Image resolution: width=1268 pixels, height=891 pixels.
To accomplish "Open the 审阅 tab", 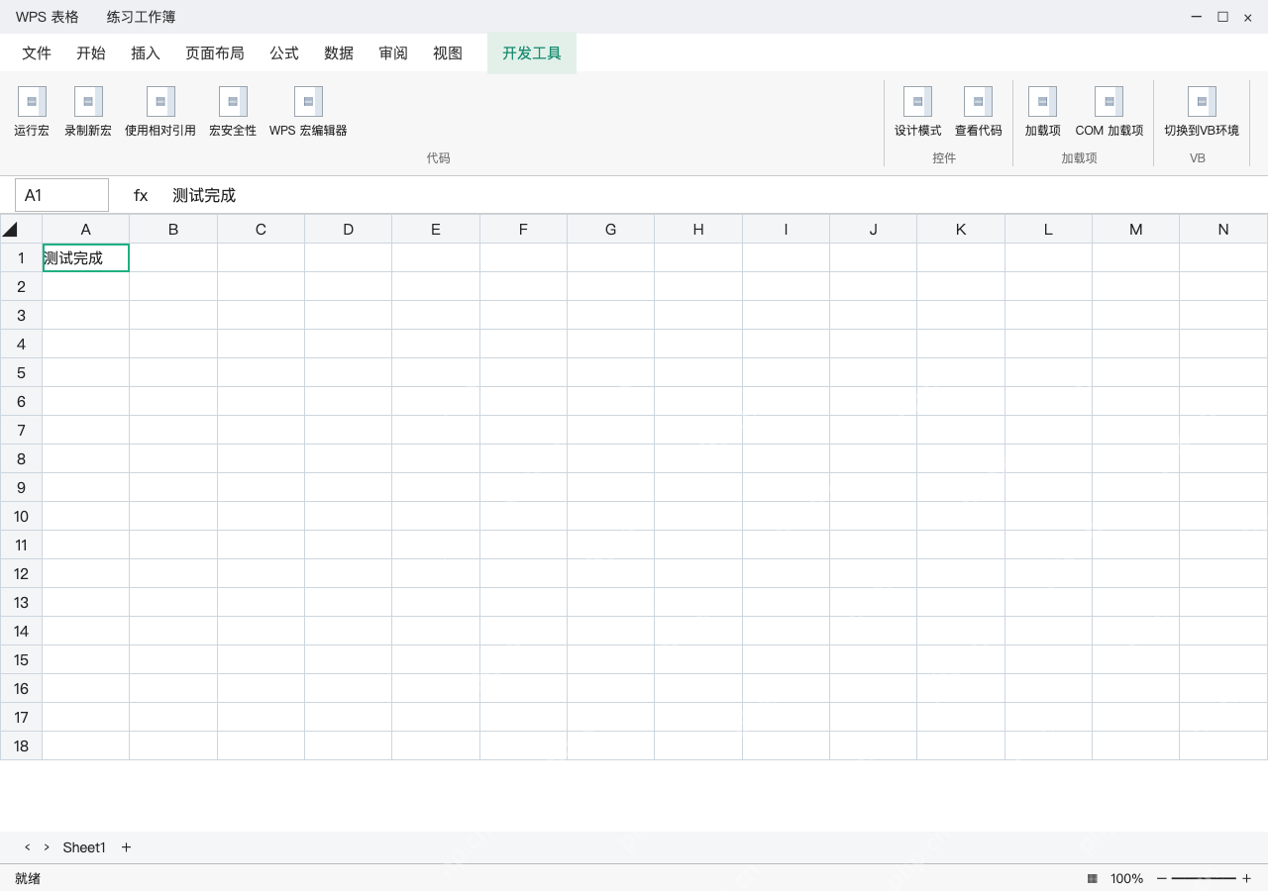I will pos(393,53).
